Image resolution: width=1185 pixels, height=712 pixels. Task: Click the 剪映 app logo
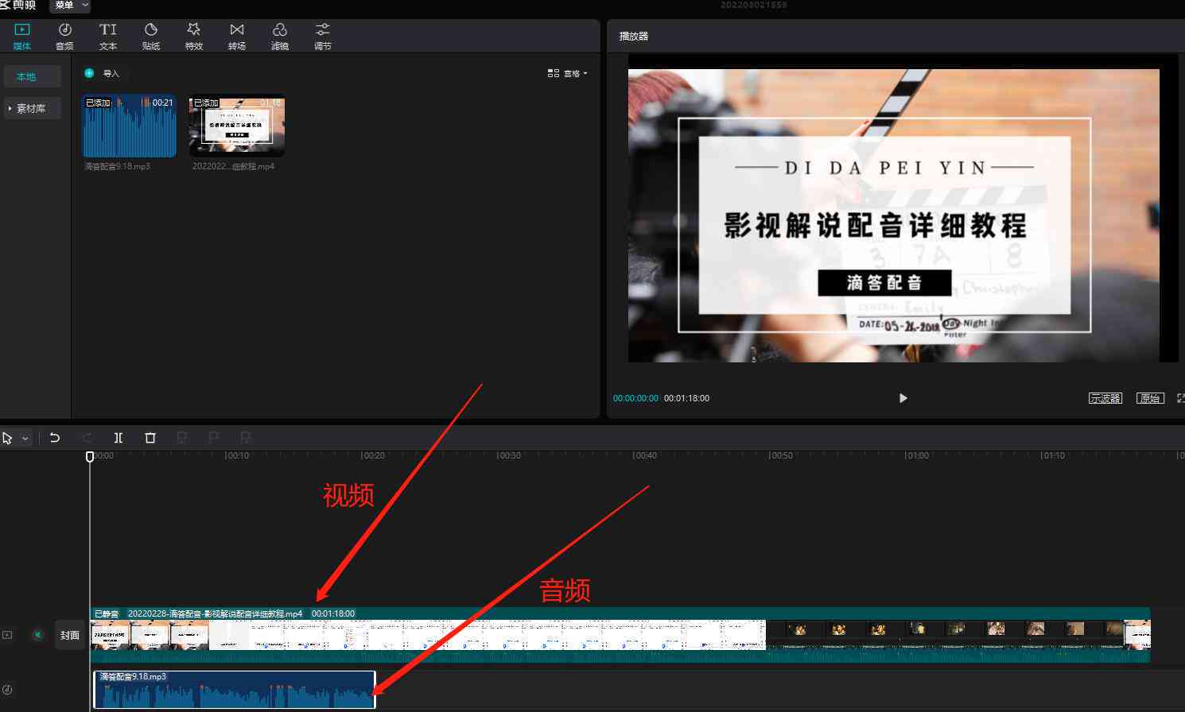tap(18, 5)
